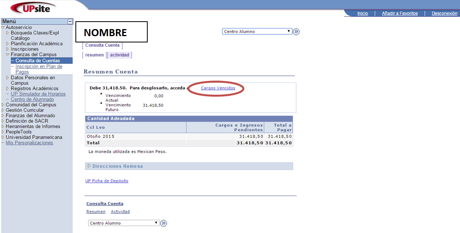Expand Planificación Académica in the menu
Image resolution: width=460 pixels, height=233 pixels.
(7, 44)
